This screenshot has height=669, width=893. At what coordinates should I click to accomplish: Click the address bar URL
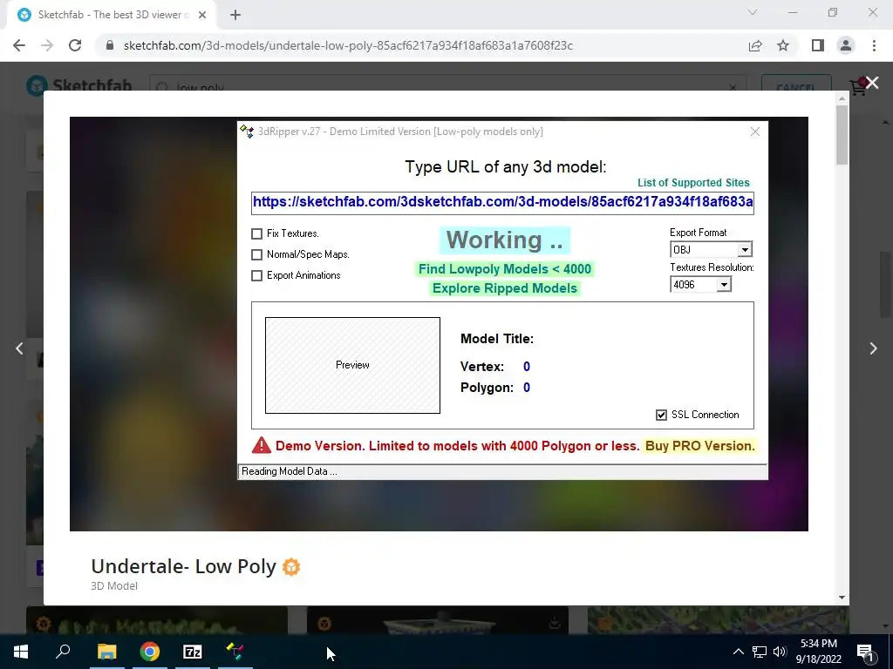348,45
